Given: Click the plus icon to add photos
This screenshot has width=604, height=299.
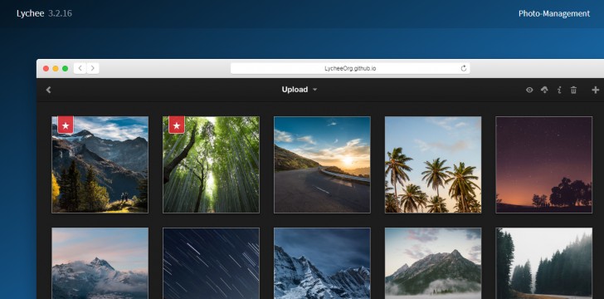Looking at the screenshot, I should (595, 90).
